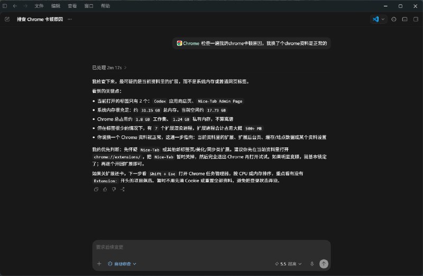Start voice input with the microphone icon
The width and height of the screenshot is (423, 276).
click(x=312, y=264)
